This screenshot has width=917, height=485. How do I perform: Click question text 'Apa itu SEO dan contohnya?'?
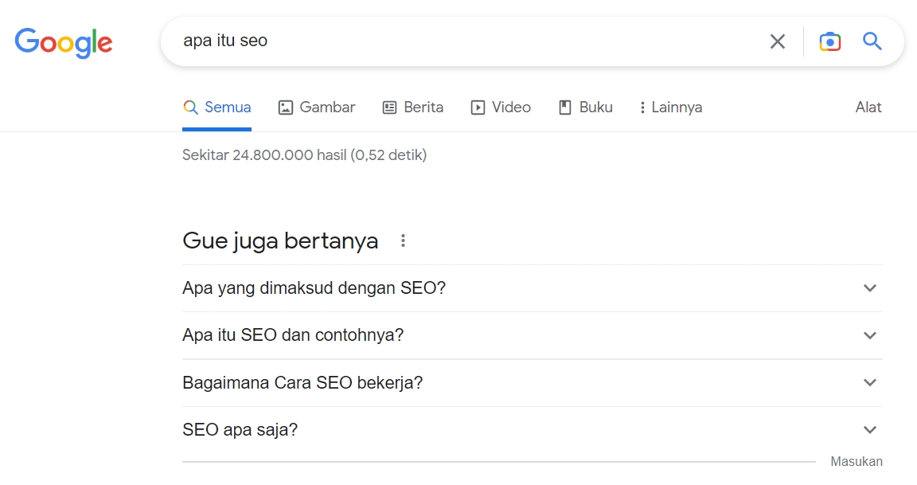pos(293,335)
